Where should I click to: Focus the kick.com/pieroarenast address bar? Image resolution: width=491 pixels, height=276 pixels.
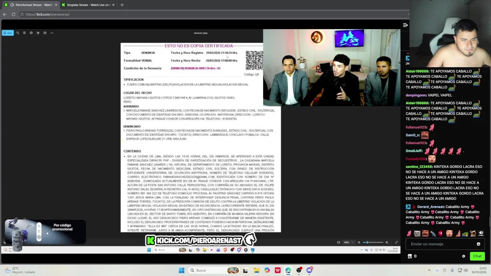(x=215, y=15)
